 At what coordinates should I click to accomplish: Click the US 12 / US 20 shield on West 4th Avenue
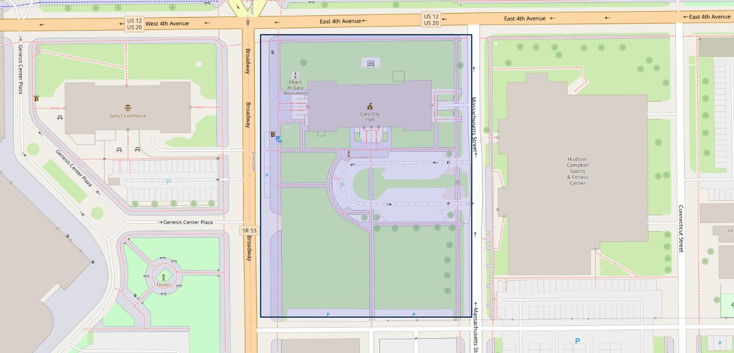pyautogui.click(x=134, y=24)
